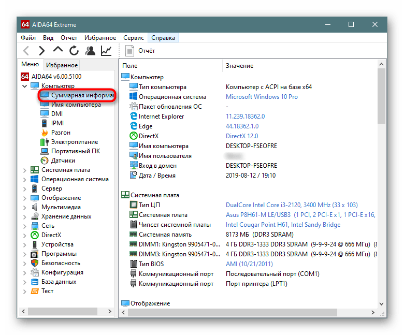Open the Избранное menu in menu bar

(100, 38)
